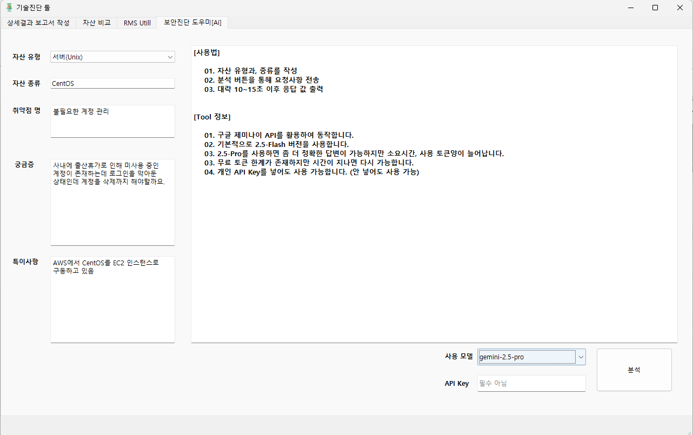
Task: Open the 자산 비교 tab
Action: tap(97, 23)
